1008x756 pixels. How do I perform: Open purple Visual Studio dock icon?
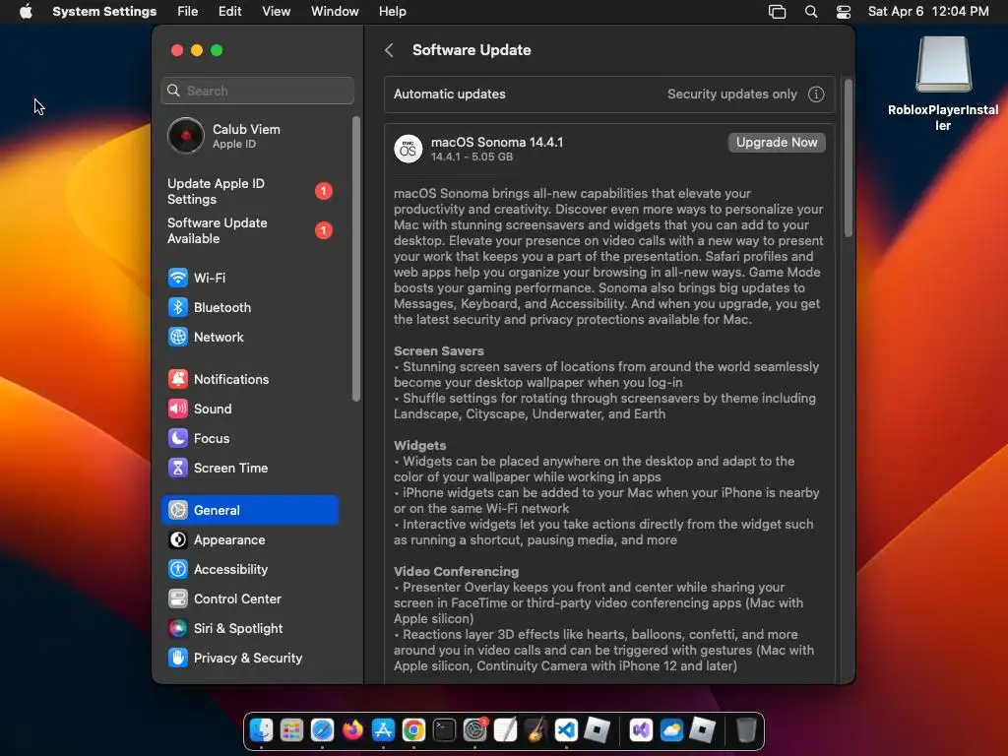(641, 730)
